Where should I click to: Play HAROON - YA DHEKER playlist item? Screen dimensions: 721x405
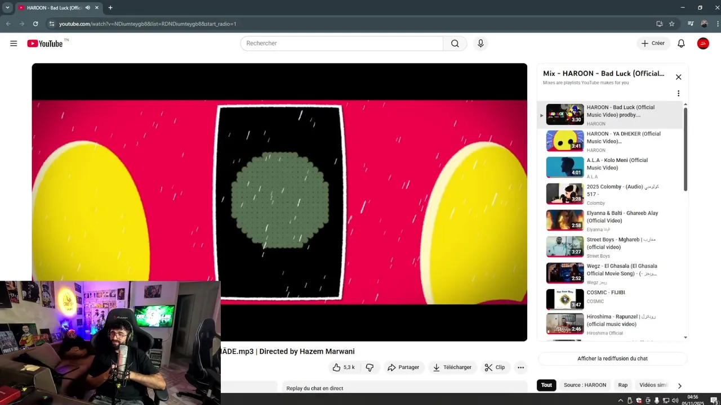[611, 141]
